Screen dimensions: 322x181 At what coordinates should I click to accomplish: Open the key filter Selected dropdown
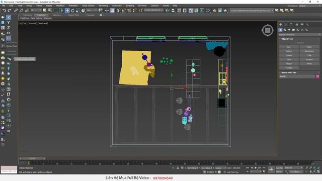pyautogui.click(x=294, y=168)
